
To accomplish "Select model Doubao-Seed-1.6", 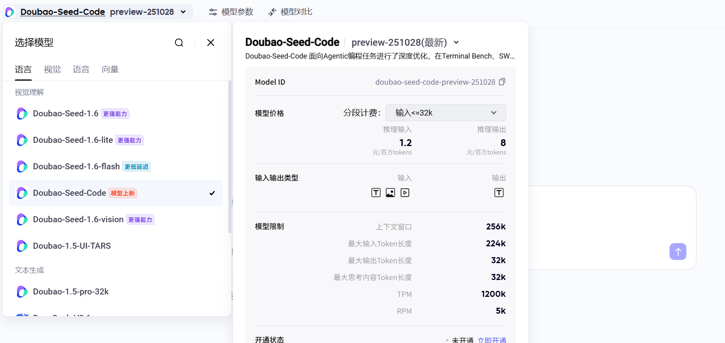I will click(115, 114).
